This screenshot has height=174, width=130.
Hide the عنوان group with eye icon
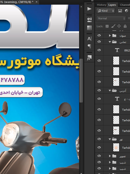point(99,35)
